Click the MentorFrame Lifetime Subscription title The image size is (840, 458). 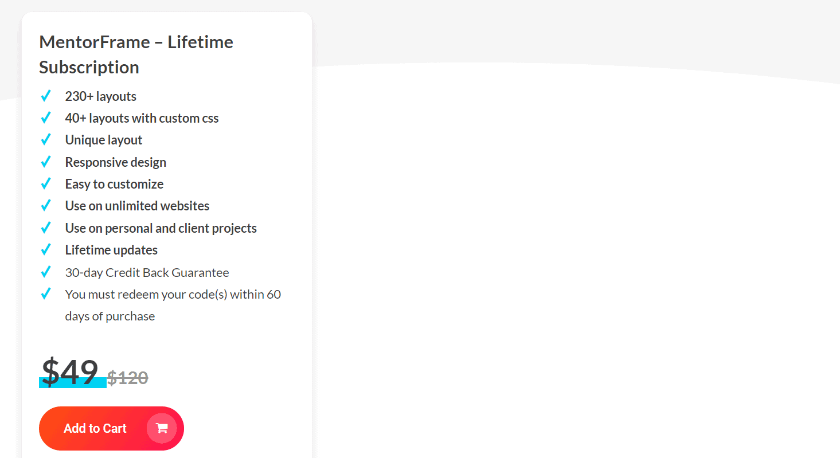click(136, 54)
